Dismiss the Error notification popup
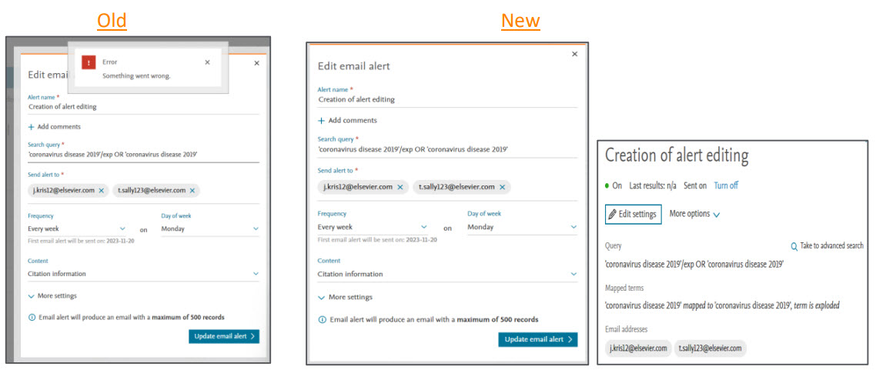The image size is (876, 370). click(x=207, y=62)
